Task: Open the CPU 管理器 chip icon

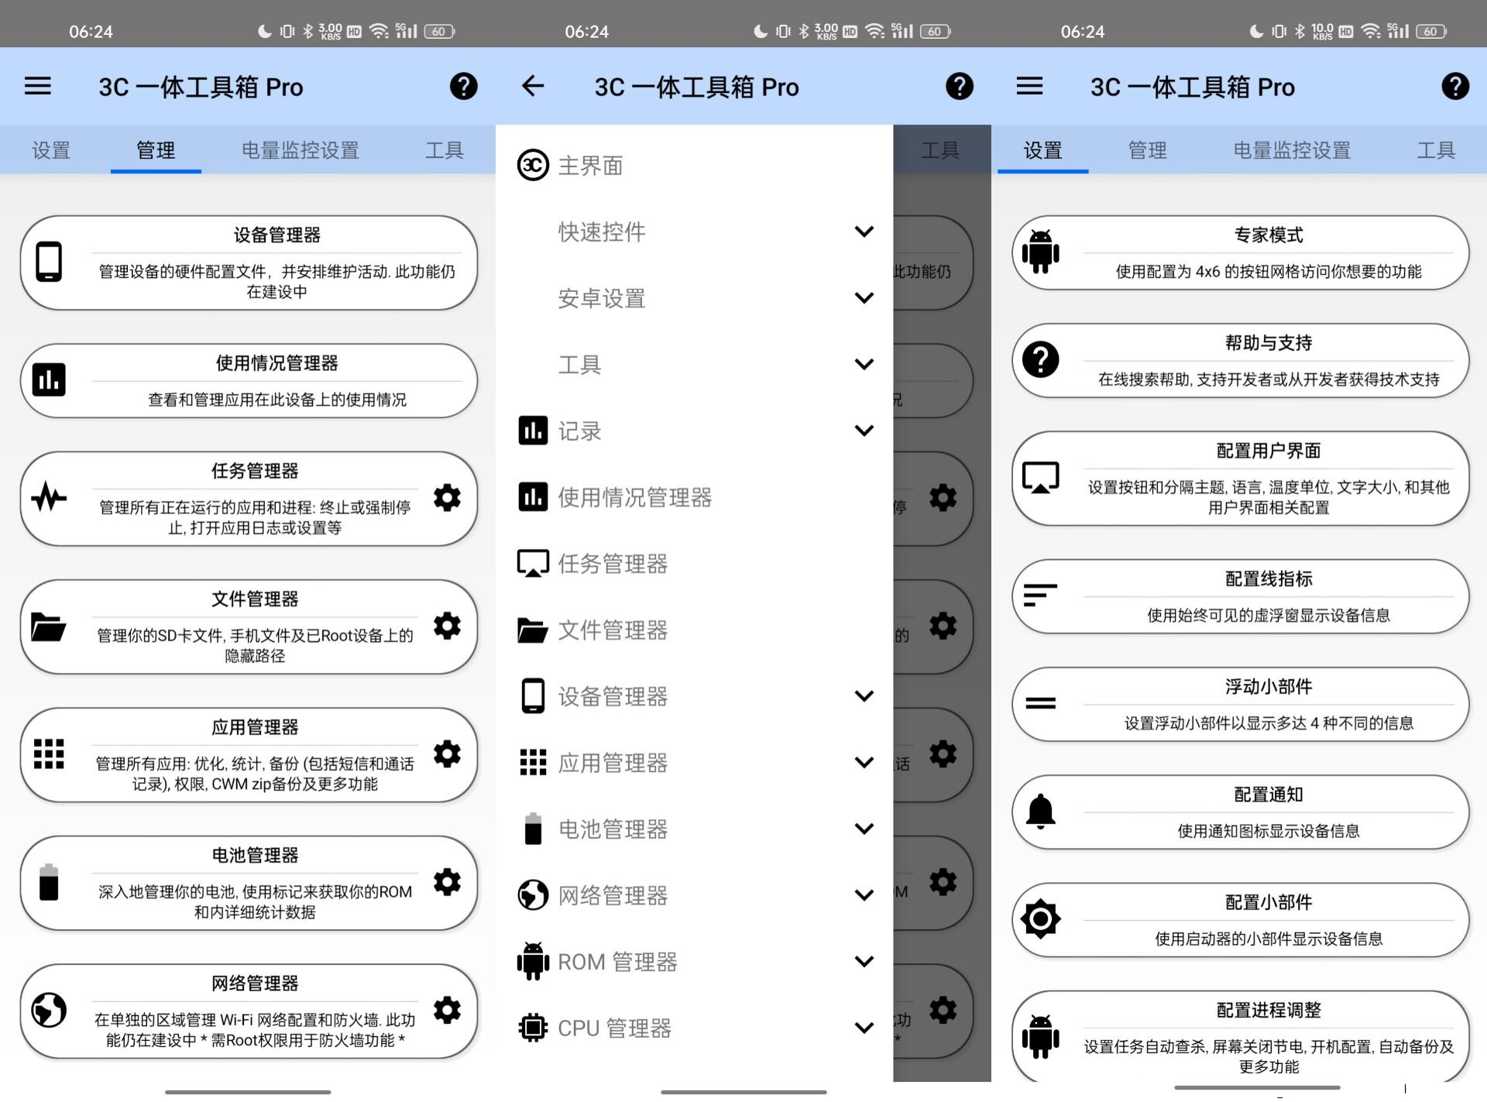Action: [531, 1028]
